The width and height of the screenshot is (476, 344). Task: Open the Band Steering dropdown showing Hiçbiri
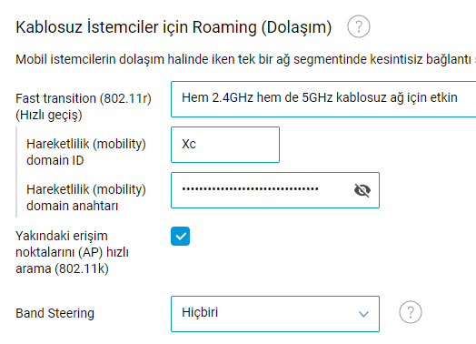coord(275,314)
